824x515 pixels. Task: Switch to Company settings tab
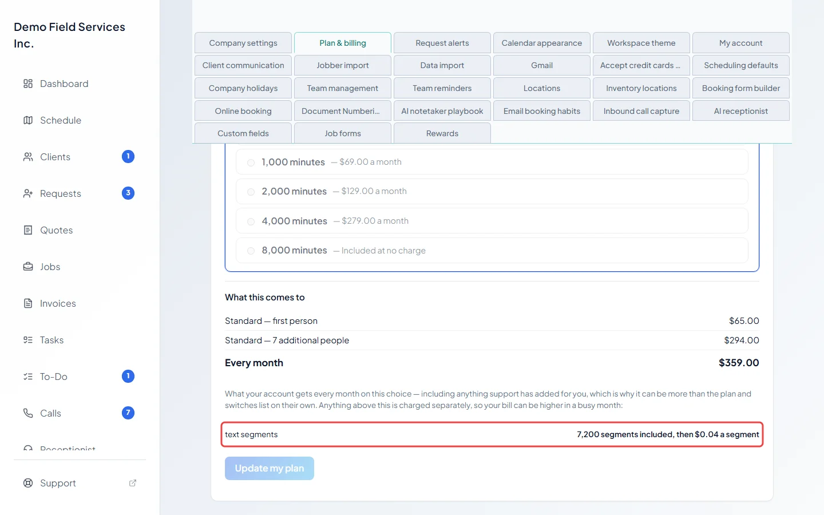pyautogui.click(x=243, y=43)
